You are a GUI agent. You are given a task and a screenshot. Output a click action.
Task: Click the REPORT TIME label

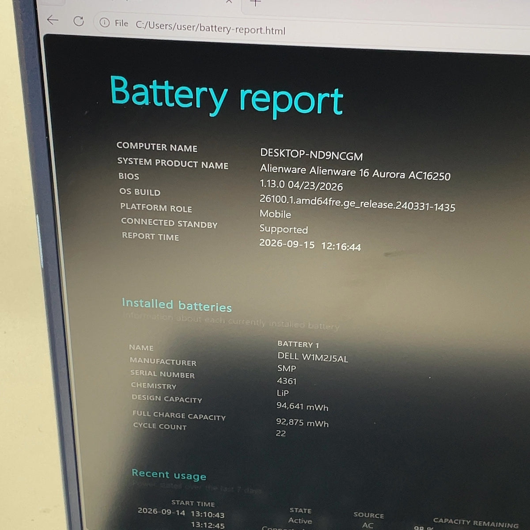point(150,236)
